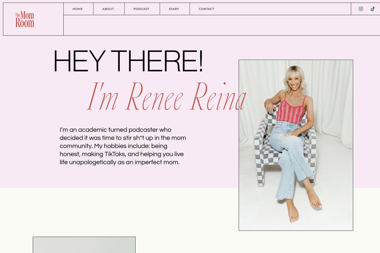This screenshot has width=380, height=253.
Task: Navigate to the Podcast page
Action: 141,9
